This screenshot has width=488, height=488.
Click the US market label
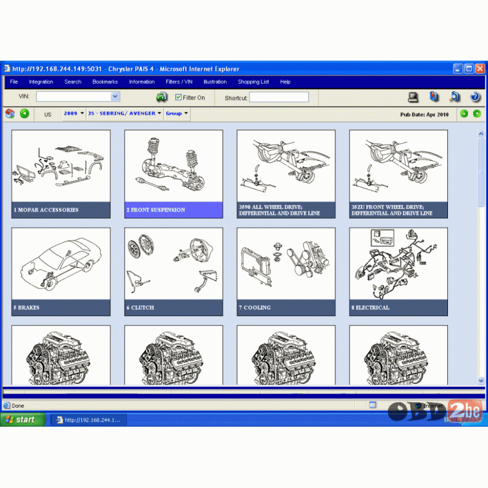point(48,114)
